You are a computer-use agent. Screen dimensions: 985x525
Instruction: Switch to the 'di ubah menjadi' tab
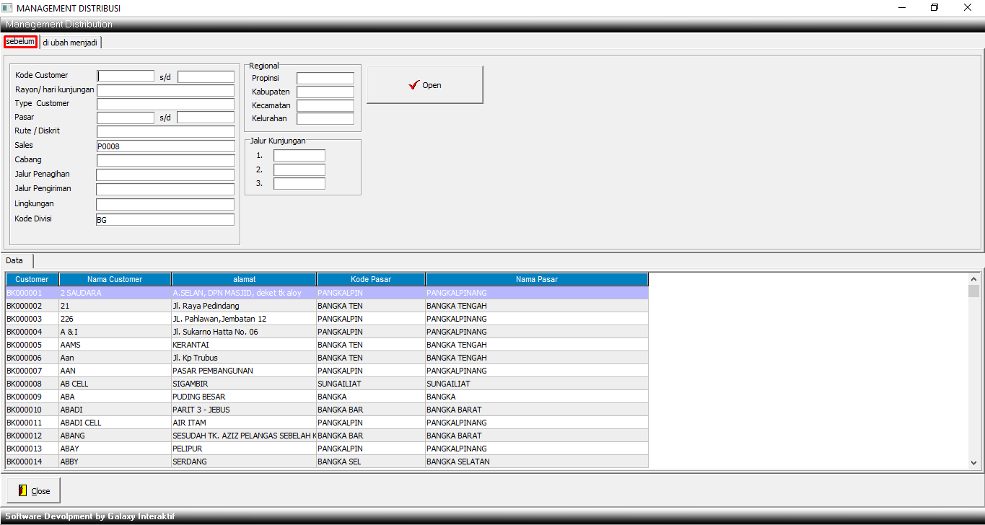pyautogui.click(x=70, y=43)
